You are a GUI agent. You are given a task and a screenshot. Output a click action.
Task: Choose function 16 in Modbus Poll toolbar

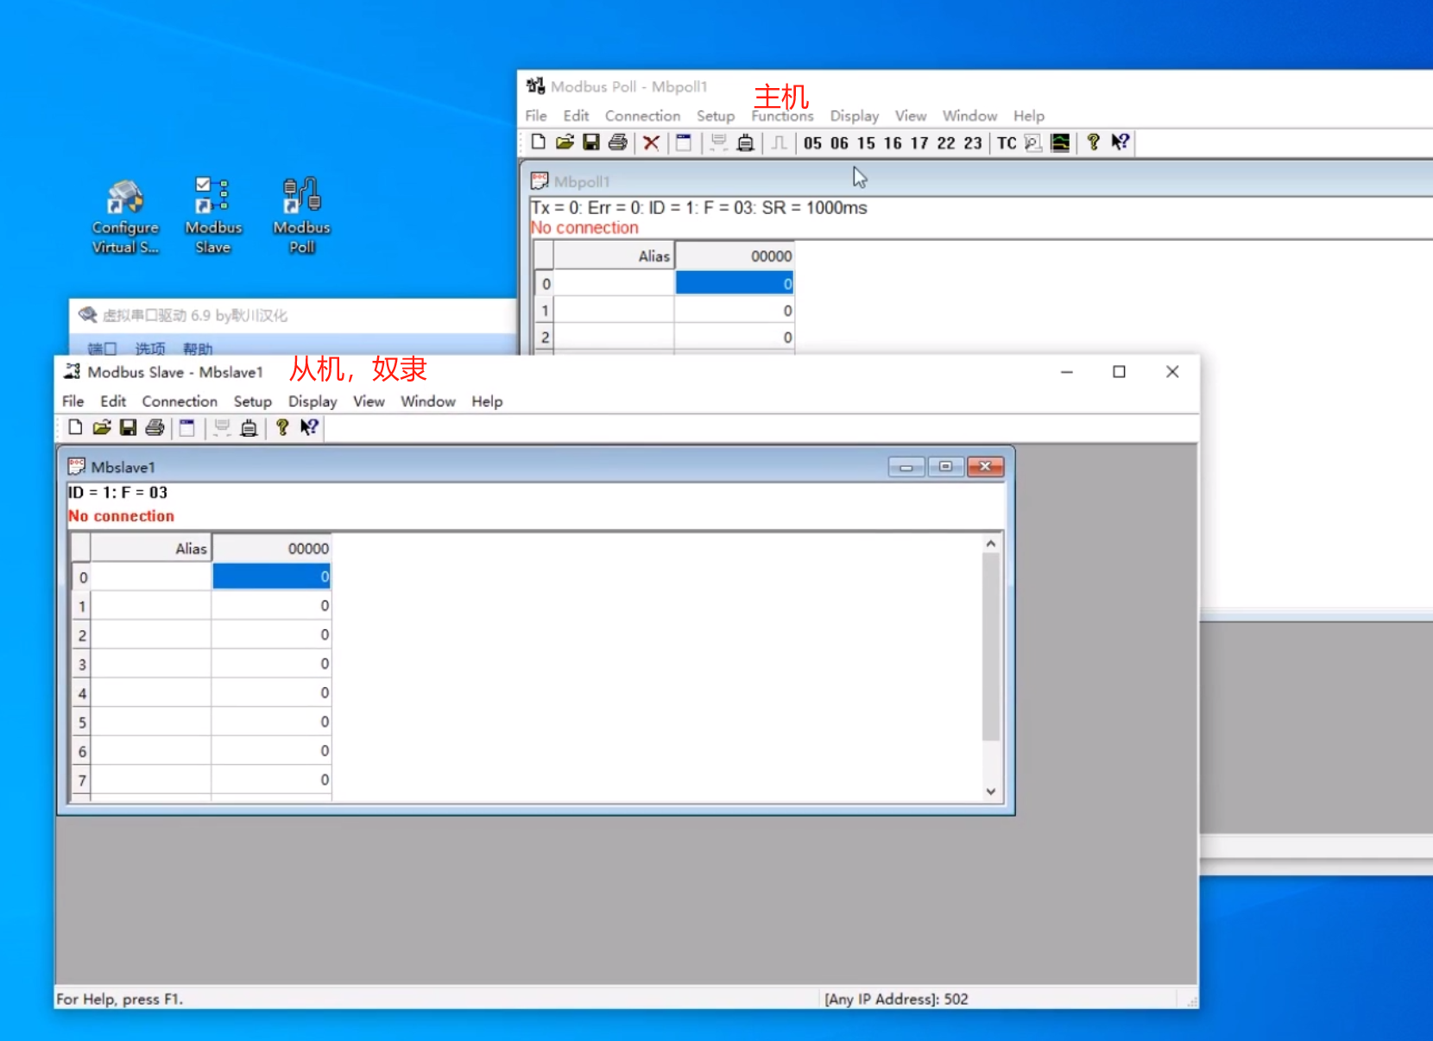[893, 143]
